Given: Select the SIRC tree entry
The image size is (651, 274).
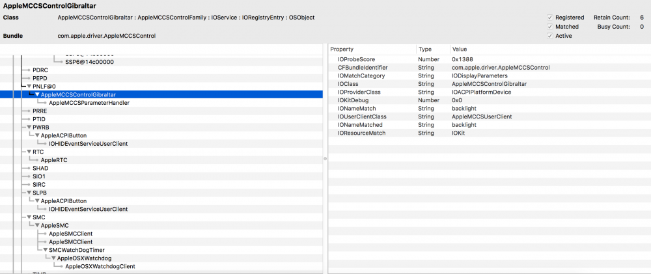Looking at the screenshot, I should click(39, 184).
